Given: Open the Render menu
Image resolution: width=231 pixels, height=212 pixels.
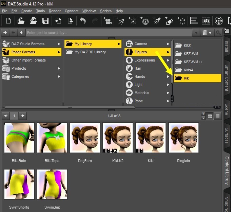Looking at the screenshot, I should click(x=55, y=11).
